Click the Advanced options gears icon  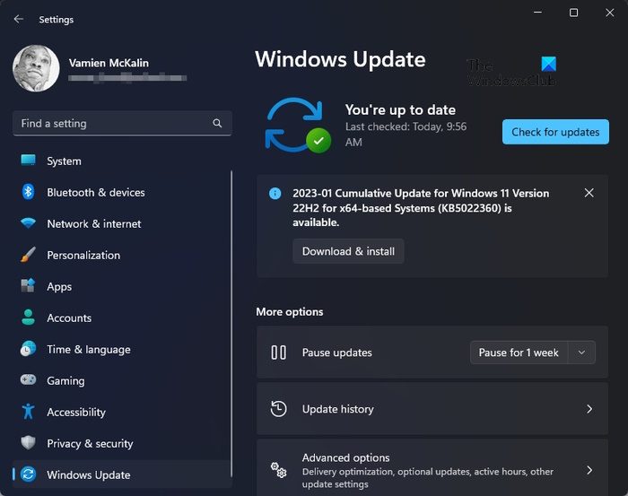278,470
